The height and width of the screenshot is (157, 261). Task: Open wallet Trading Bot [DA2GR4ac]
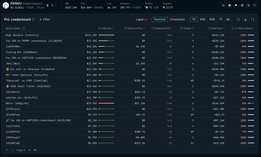(22, 52)
